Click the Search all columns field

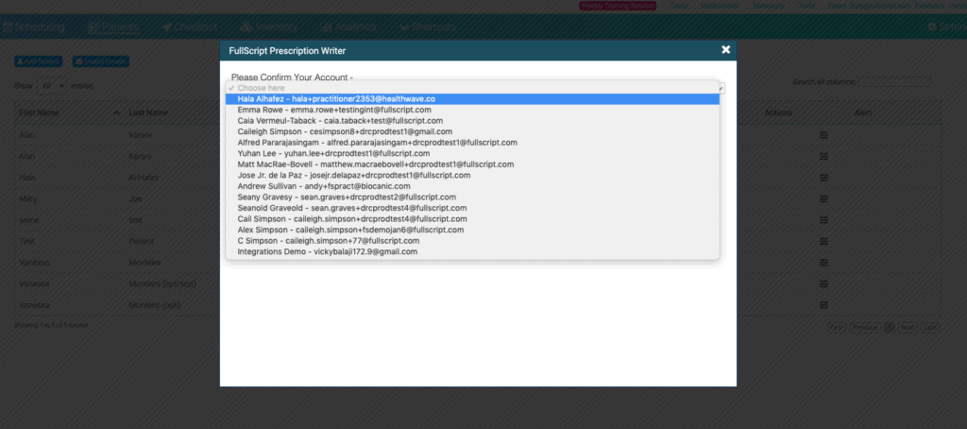(894, 81)
